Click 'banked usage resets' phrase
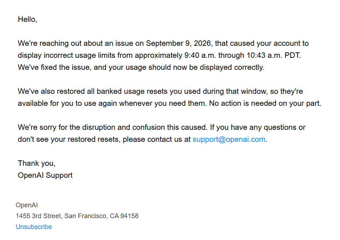This screenshot has height=240, width=340. click(132, 91)
